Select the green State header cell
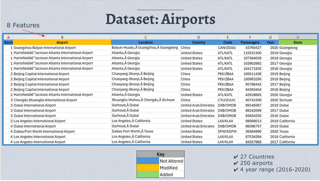Viewport: 320px width, 181px height. (297, 43)
